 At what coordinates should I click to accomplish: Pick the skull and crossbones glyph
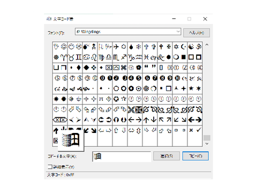pyautogui.click(x=94, y=47)
